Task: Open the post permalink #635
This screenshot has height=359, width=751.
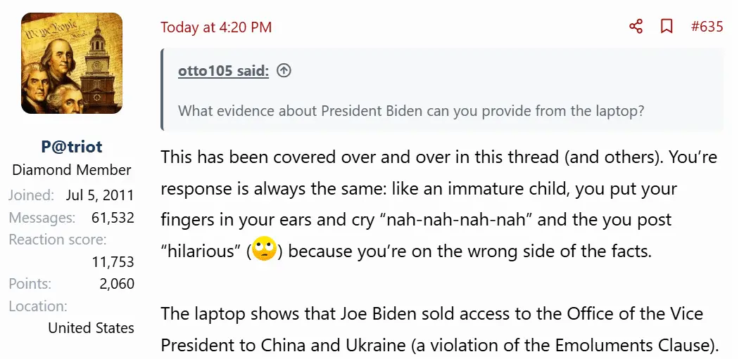Action: click(x=707, y=27)
